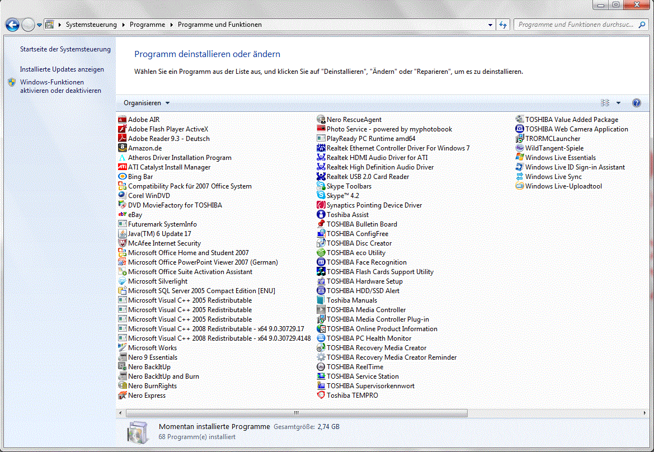
Task: Click the Adobe Reader 9.3 icon
Action: (122, 138)
